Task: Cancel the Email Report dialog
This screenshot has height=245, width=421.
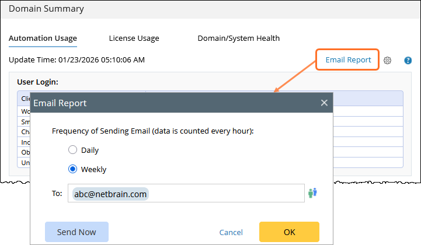Action: 231,232
